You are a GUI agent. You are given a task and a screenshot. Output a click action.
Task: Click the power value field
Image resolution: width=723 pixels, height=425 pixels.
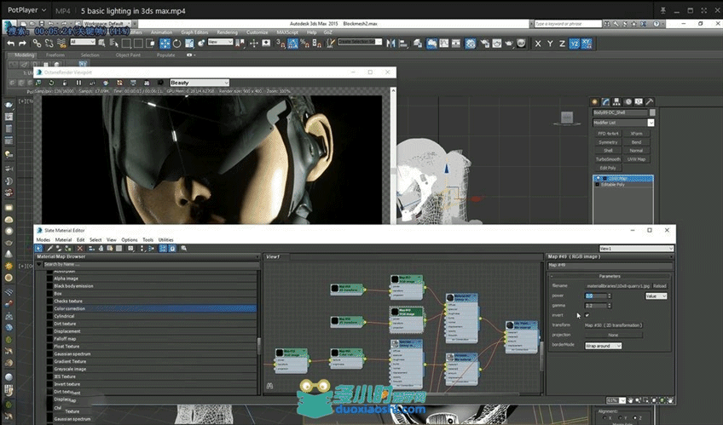pos(596,296)
